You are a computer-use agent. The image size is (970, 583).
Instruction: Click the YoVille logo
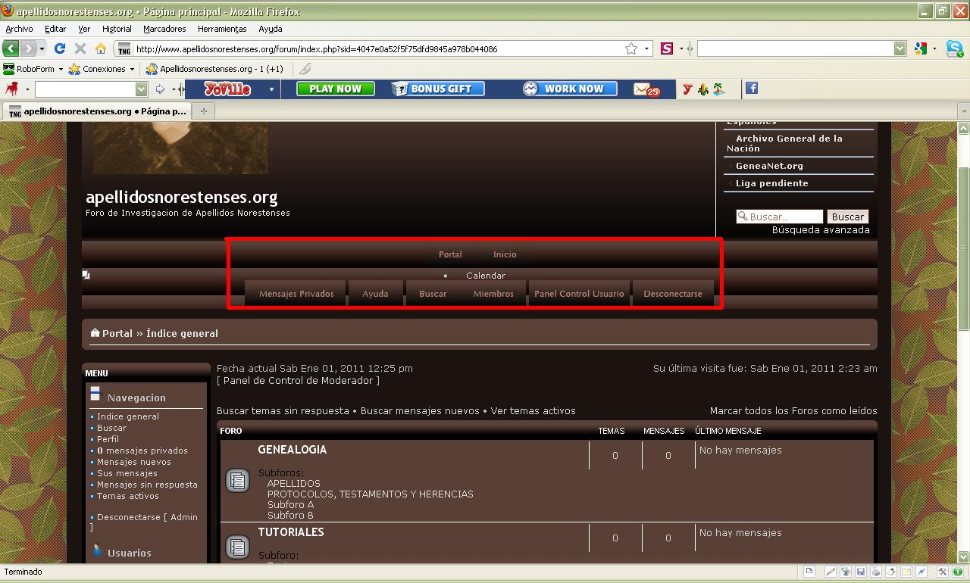coord(227,89)
